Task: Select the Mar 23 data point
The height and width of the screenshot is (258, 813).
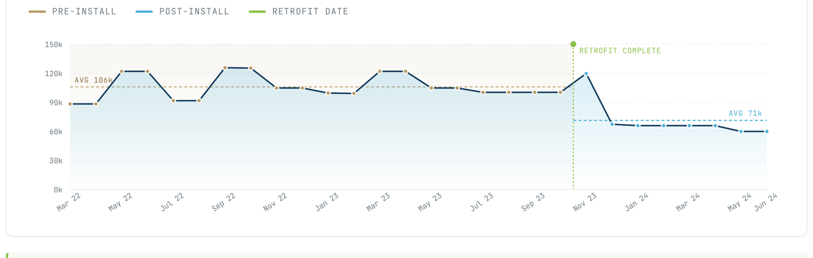Action: tap(380, 72)
